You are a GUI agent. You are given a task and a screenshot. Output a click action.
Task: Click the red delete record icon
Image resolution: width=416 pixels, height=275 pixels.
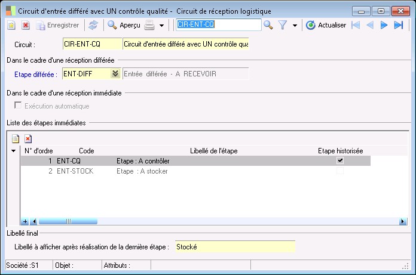(26, 26)
